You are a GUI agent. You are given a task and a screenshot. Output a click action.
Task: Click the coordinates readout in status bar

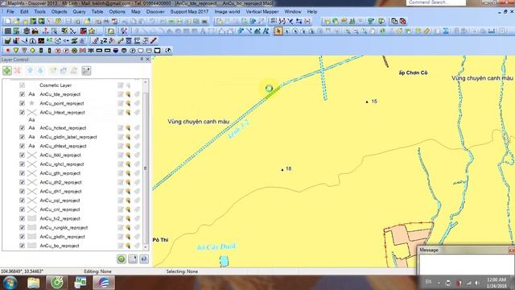[x=22, y=271]
